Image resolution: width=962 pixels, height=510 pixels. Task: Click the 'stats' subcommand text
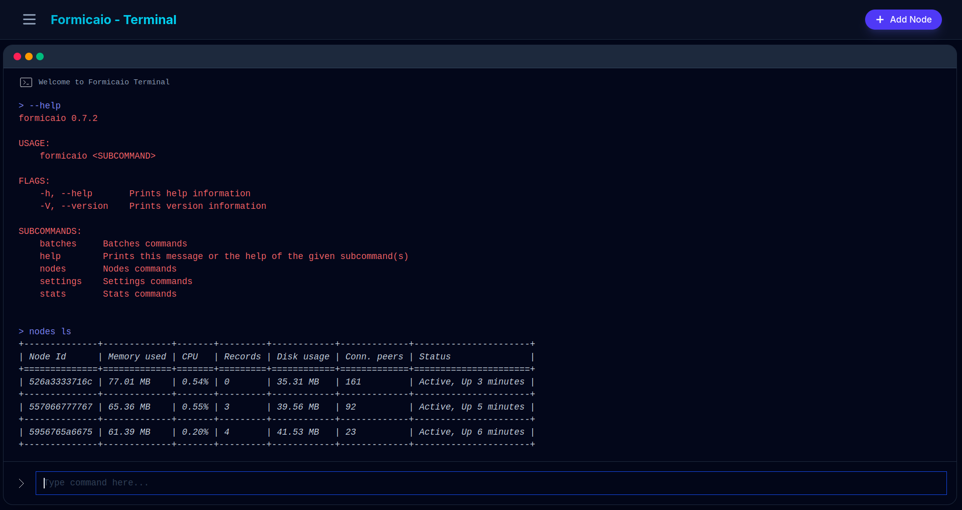pyautogui.click(x=53, y=294)
